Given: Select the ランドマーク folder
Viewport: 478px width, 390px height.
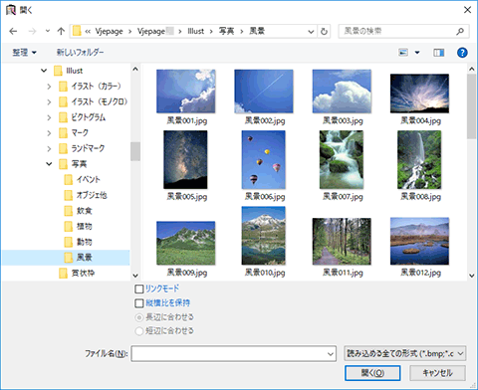Looking at the screenshot, I should pos(82,148).
